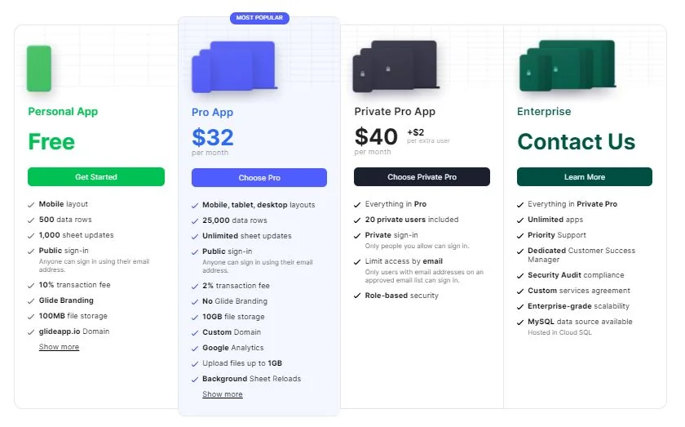Click the Contact Us heading
This screenshot has width=685, height=427.
click(577, 142)
